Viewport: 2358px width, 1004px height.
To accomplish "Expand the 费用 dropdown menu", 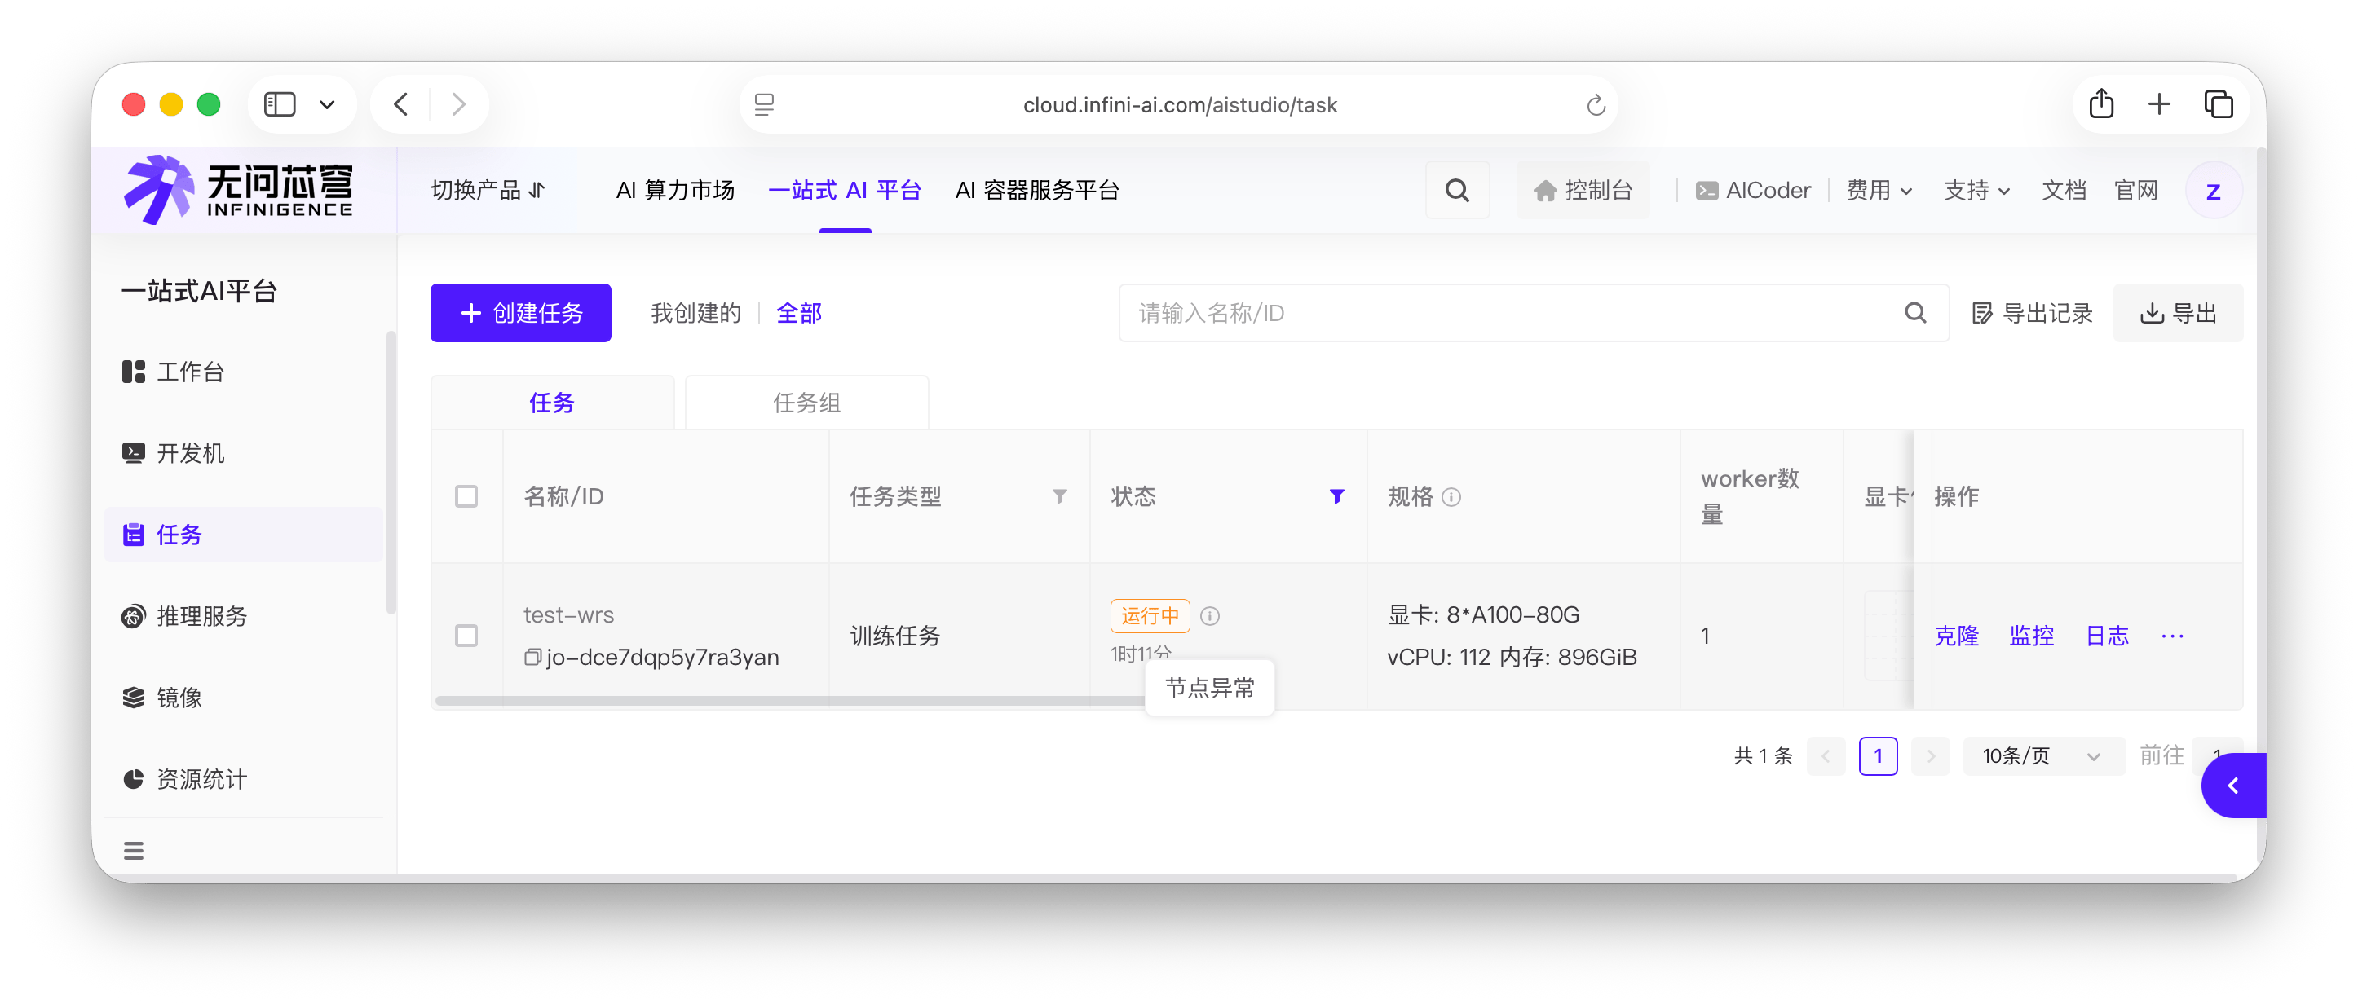I will (1879, 191).
